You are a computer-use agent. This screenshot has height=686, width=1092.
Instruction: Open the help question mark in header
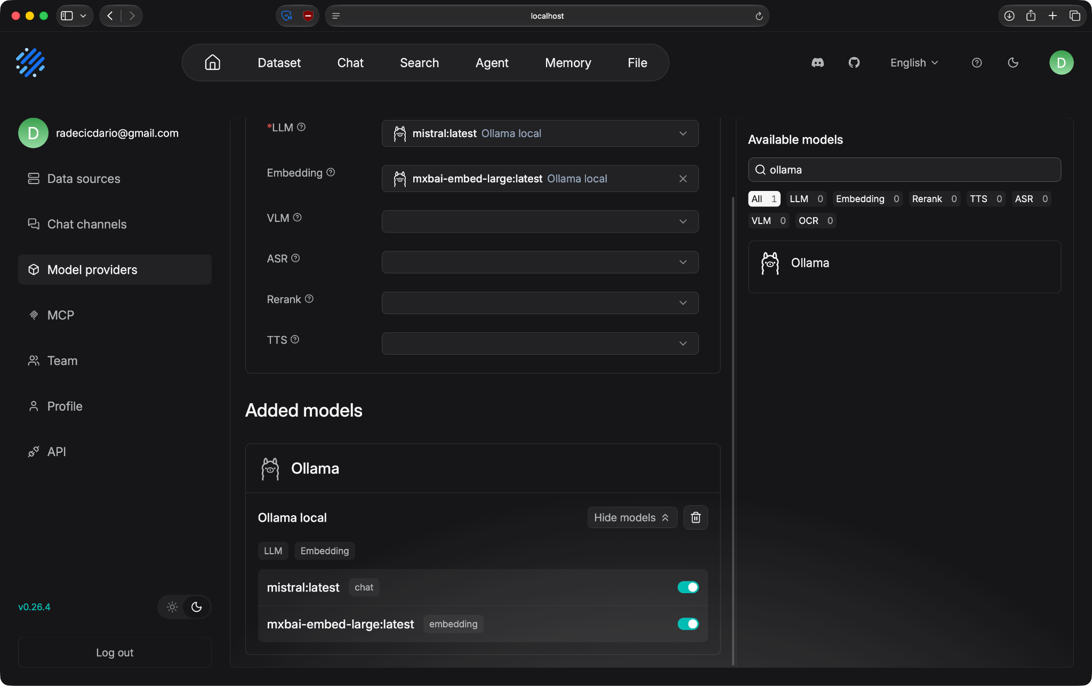(977, 62)
